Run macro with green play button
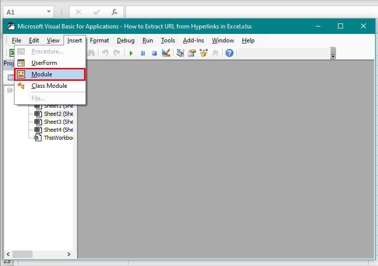This screenshot has height=266, width=378. pos(131,53)
